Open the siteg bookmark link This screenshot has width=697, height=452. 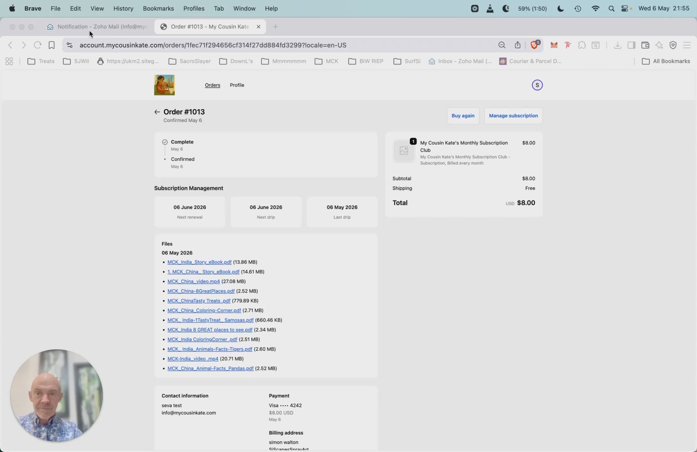(128, 61)
